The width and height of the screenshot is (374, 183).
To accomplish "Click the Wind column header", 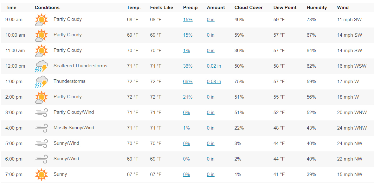I will pos(343,8).
